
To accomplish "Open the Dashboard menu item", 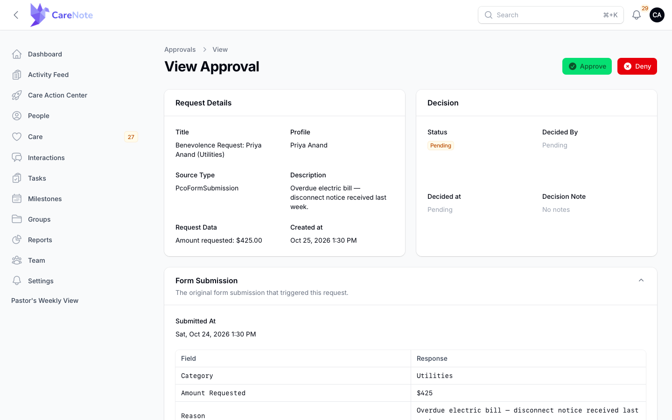I will click(75, 54).
